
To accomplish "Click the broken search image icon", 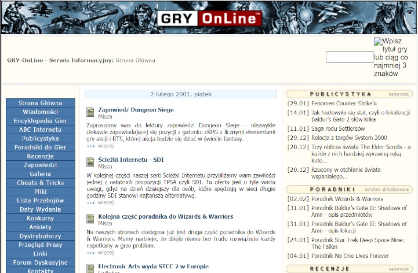I will pyautogui.click(x=378, y=42).
